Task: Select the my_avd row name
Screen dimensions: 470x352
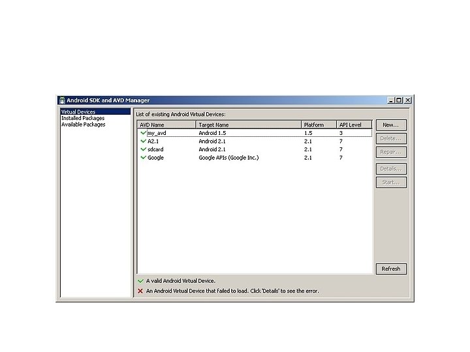Action: click(157, 133)
